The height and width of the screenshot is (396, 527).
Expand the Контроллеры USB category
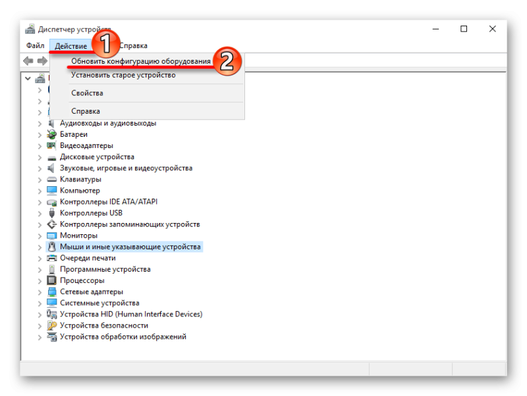click(40, 214)
